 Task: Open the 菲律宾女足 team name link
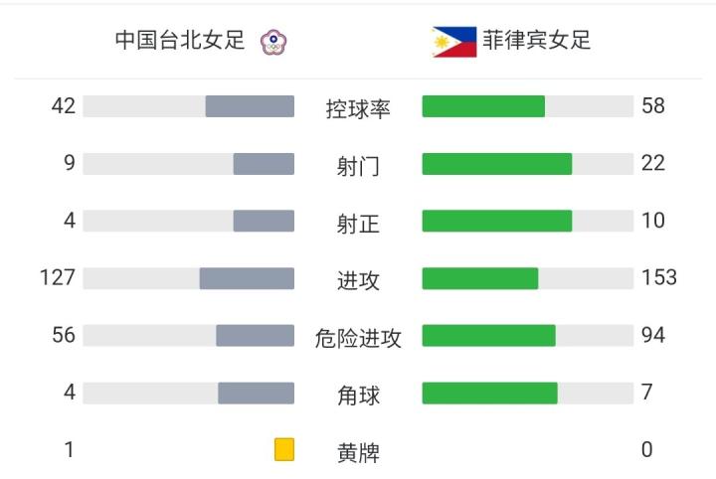(537, 41)
